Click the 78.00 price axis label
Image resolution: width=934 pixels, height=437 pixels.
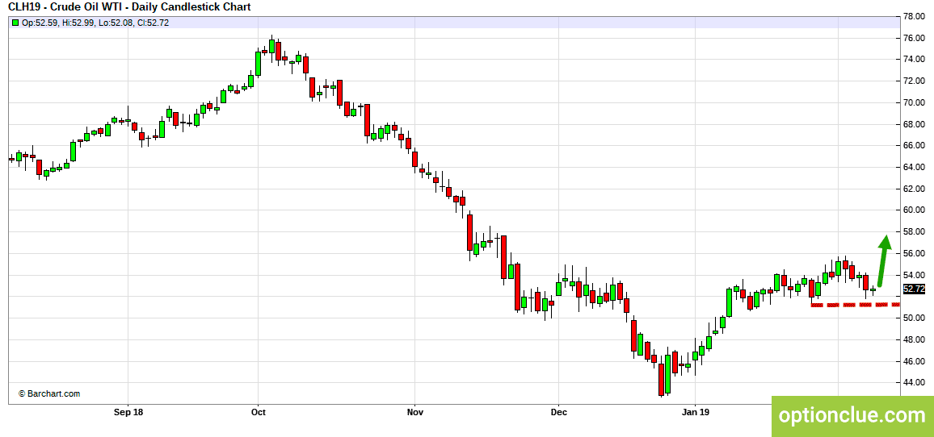click(x=915, y=17)
